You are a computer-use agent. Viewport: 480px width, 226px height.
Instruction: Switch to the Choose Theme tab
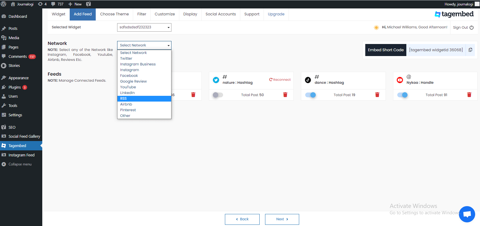[114, 14]
